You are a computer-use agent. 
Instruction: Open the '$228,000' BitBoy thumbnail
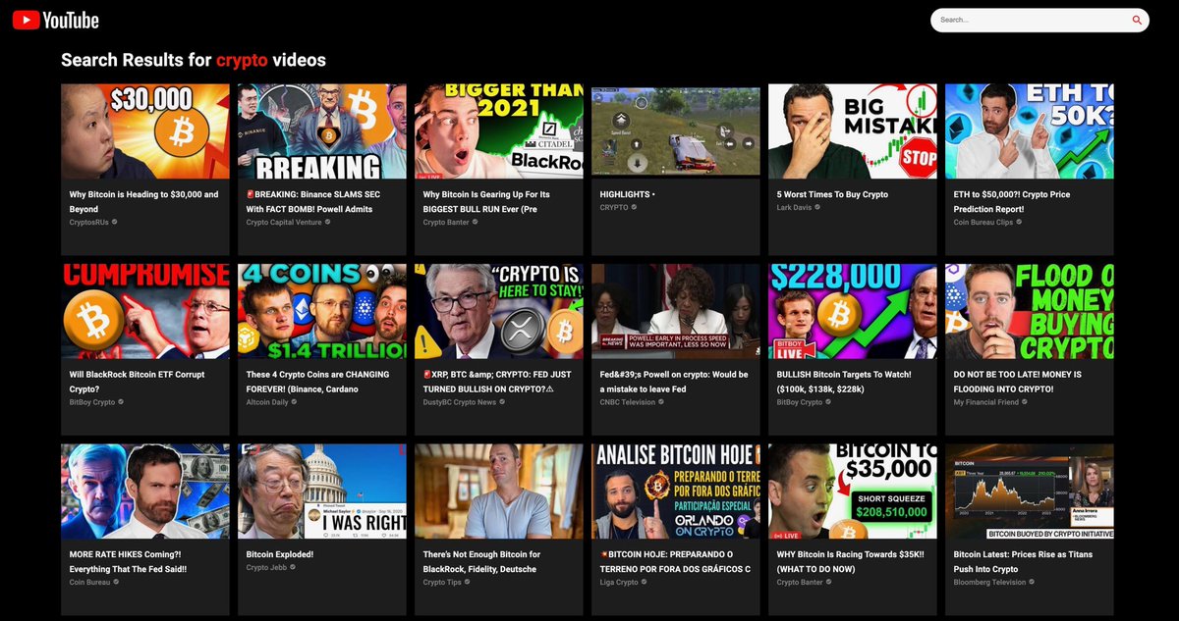[x=852, y=311]
